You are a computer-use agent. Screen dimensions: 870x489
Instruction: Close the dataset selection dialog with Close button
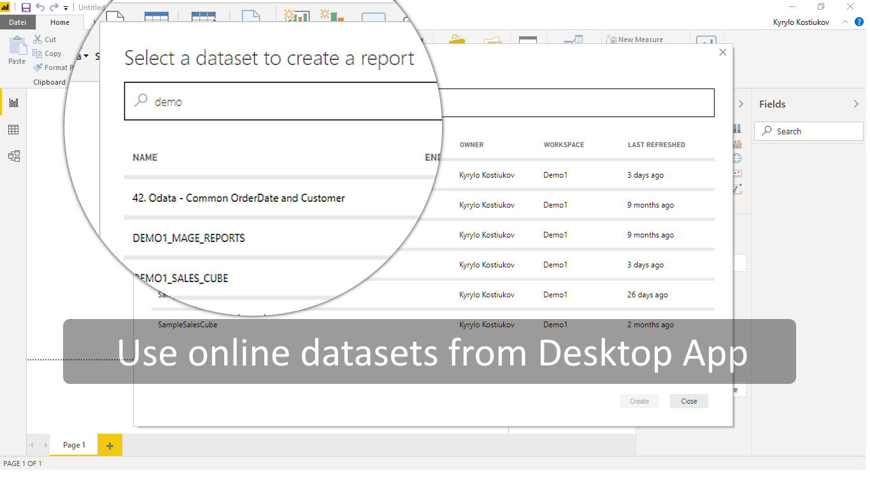(688, 400)
